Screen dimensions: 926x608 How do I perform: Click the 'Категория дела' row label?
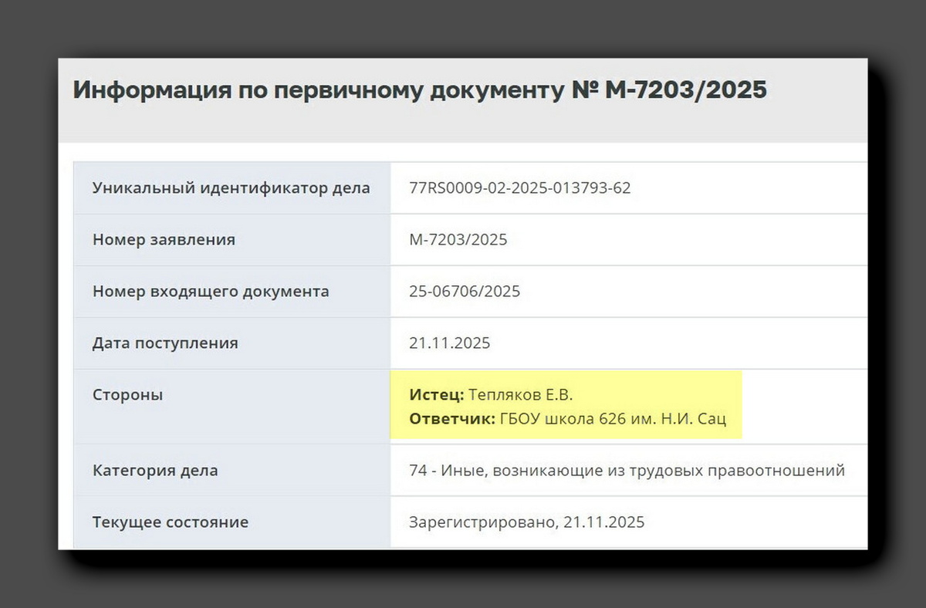[155, 470]
